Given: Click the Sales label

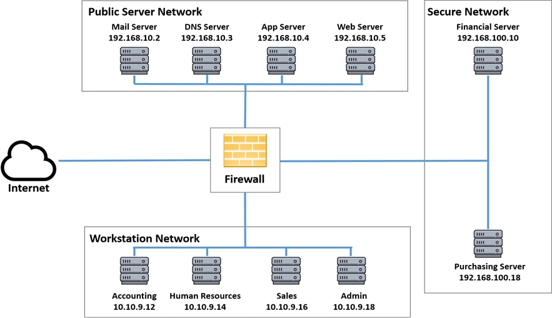Looking at the screenshot, I should tap(286, 296).
